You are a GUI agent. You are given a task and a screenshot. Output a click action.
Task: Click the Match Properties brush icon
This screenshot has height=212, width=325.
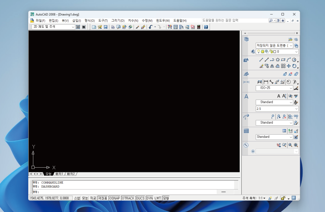tap(137, 27)
